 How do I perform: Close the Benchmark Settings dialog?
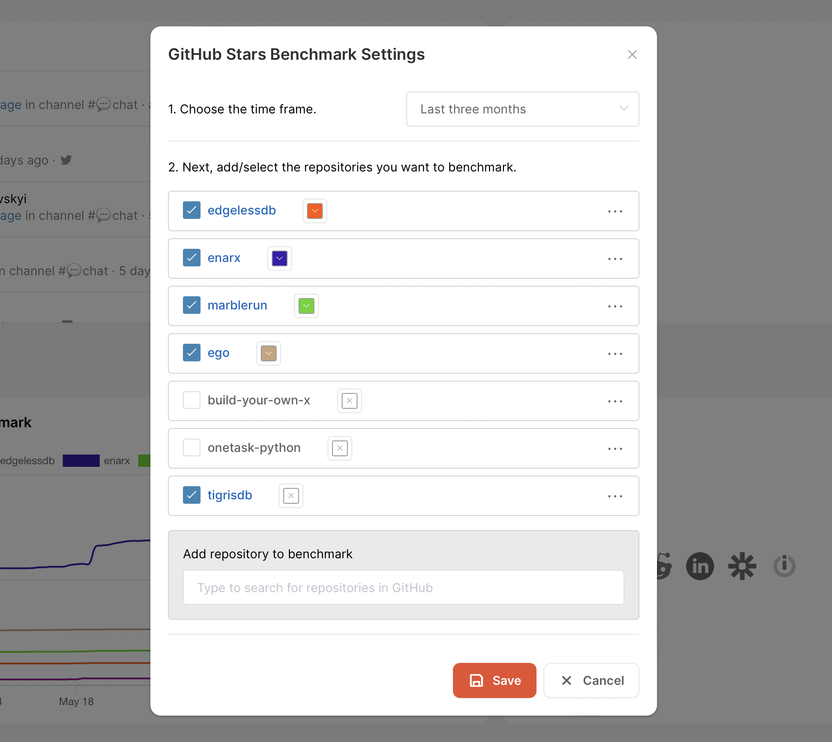pos(632,55)
